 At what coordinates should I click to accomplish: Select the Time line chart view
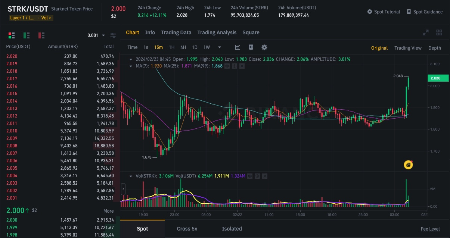click(133, 47)
